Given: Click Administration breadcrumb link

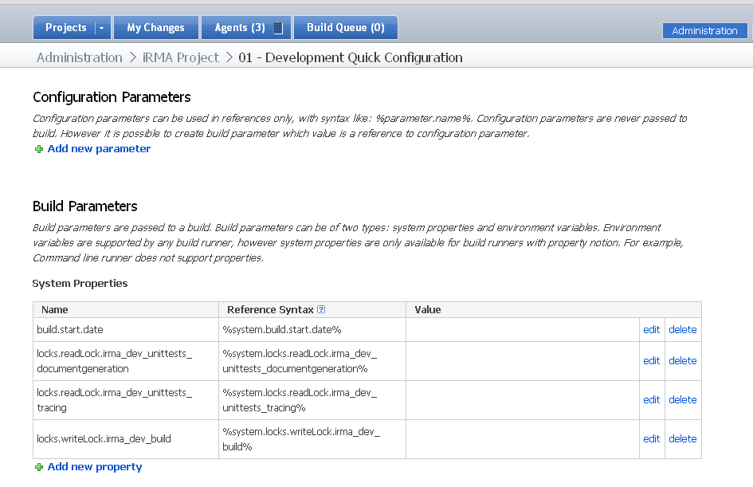Looking at the screenshot, I should pos(80,57).
